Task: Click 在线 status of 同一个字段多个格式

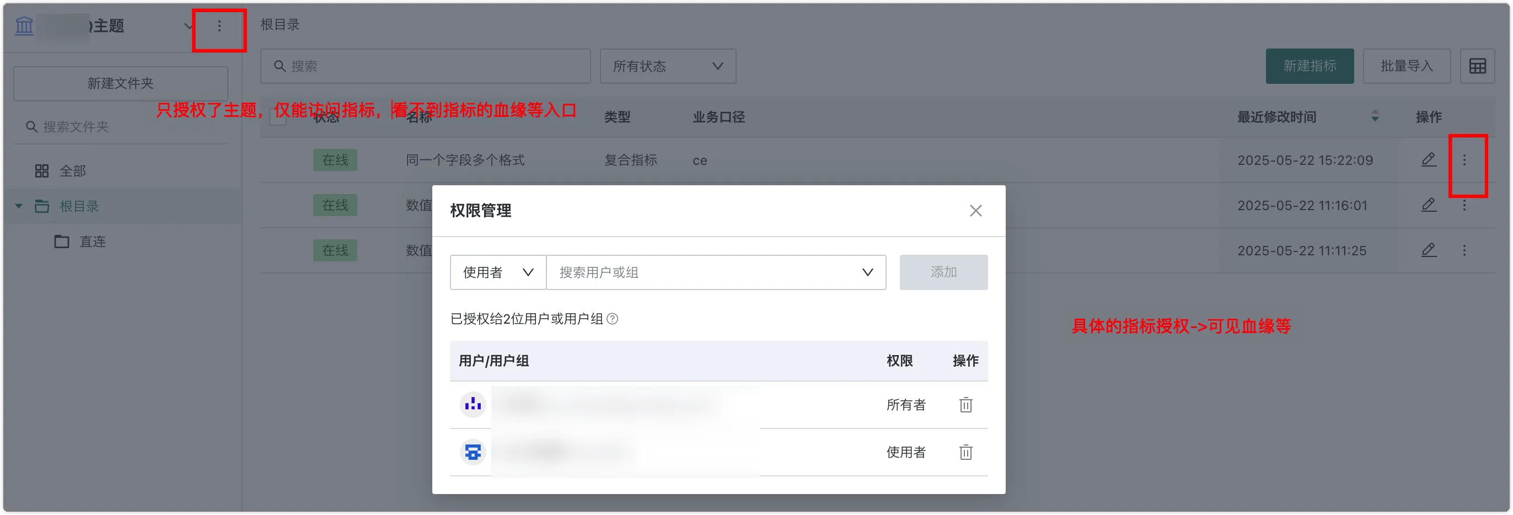Action: click(x=335, y=160)
